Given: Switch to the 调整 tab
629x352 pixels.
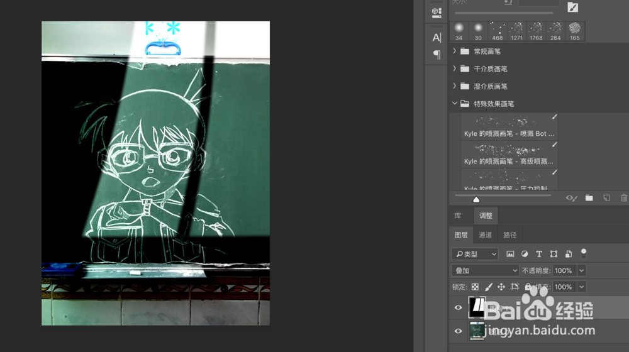Looking at the screenshot, I should click(x=486, y=216).
